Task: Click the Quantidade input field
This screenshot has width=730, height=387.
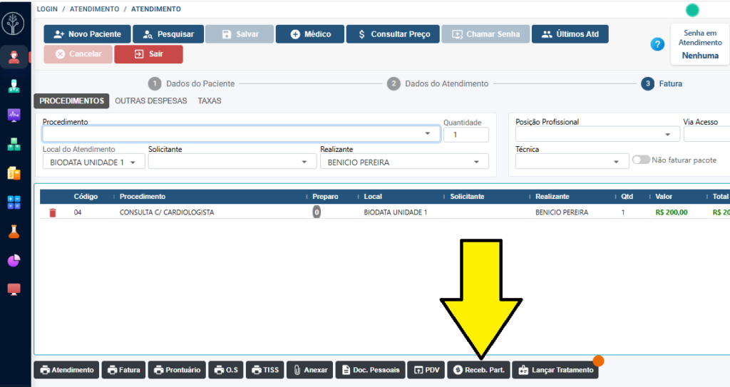Action: tap(466, 135)
